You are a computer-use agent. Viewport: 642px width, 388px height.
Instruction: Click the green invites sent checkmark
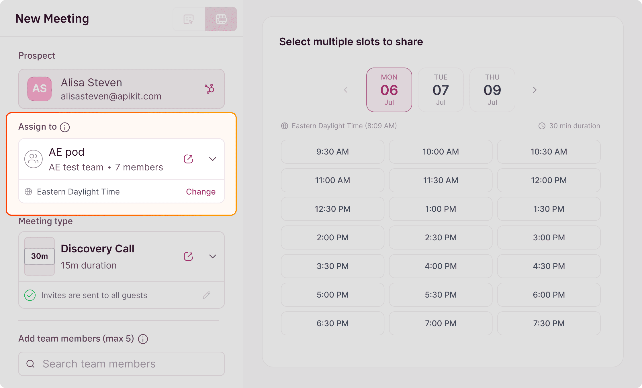30,295
